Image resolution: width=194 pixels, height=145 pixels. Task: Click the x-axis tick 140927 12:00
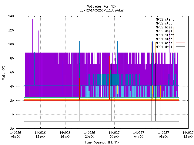(x=188, y=135)
